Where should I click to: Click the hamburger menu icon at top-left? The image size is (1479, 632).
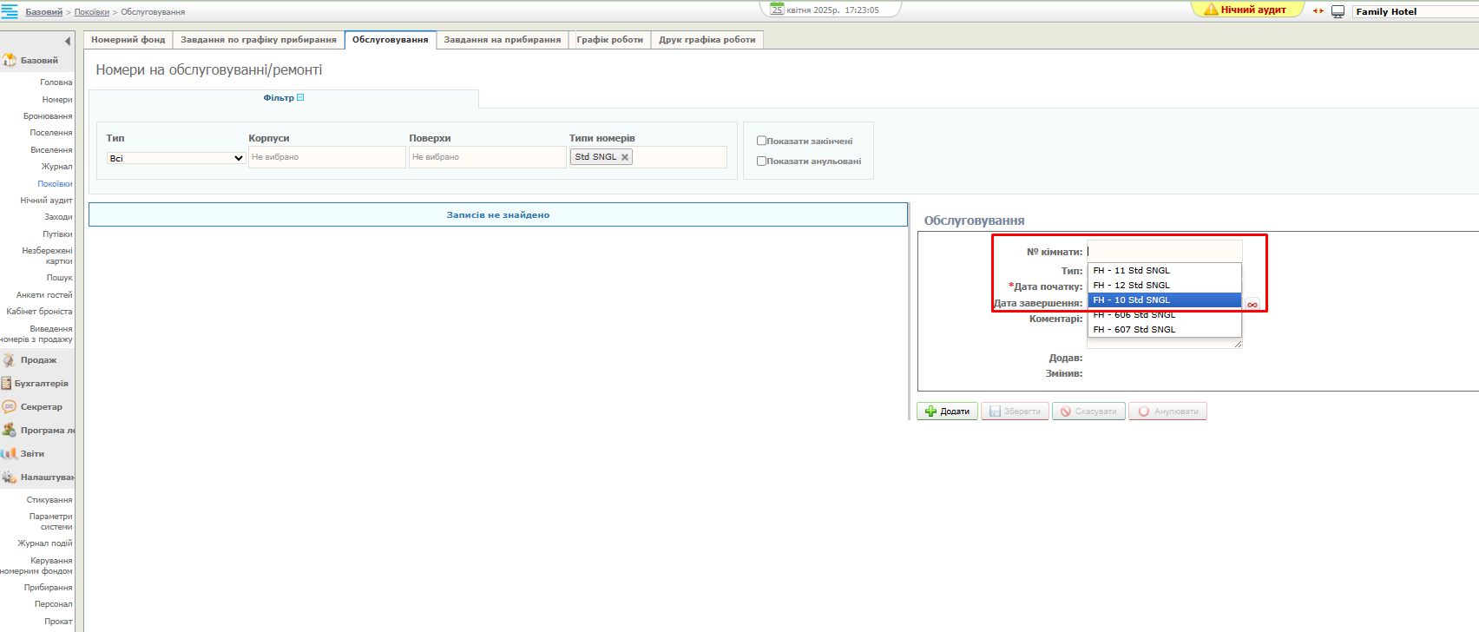point(10,11)
